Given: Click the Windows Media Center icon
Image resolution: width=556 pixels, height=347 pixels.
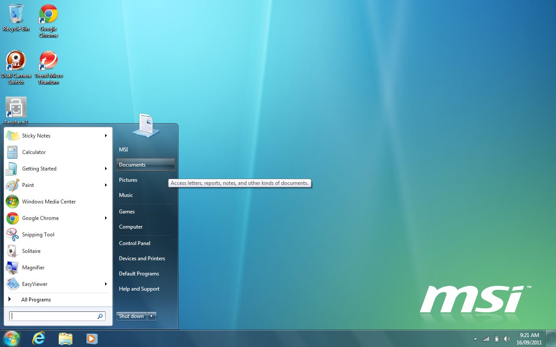Looking at the screenshot, I should pyautogui.click(x=12, y=202).
